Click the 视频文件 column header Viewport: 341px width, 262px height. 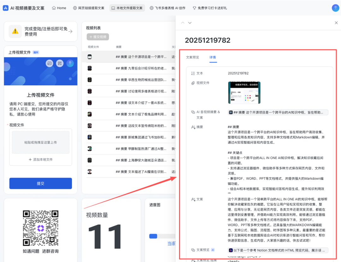[x=93, y=47]
